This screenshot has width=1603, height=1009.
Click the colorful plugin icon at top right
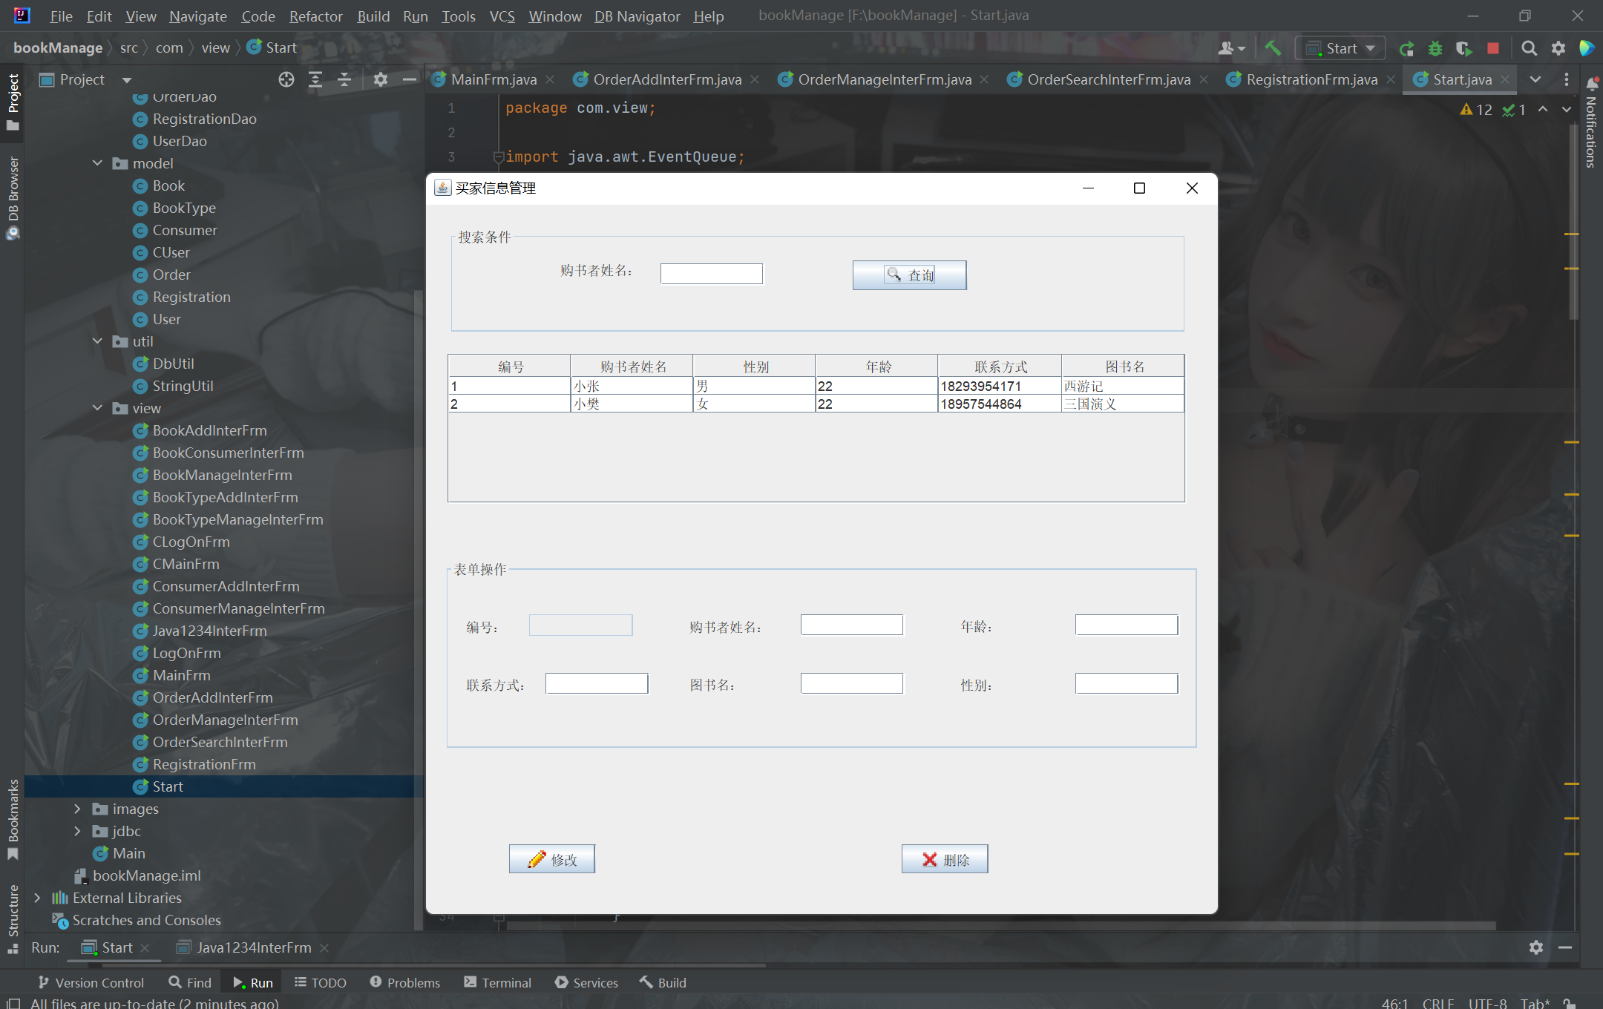1587,48
